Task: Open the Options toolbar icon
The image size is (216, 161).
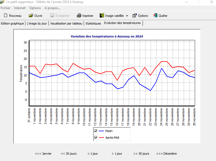Action: pos(135,16)
